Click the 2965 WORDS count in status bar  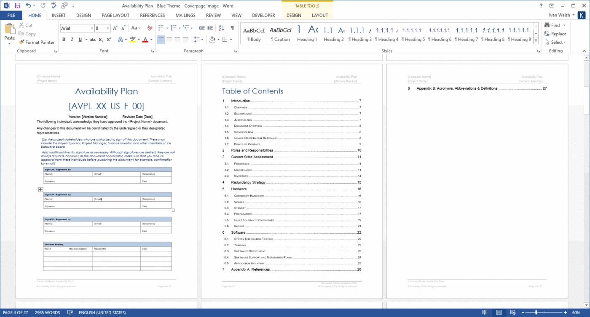[47, 312]
